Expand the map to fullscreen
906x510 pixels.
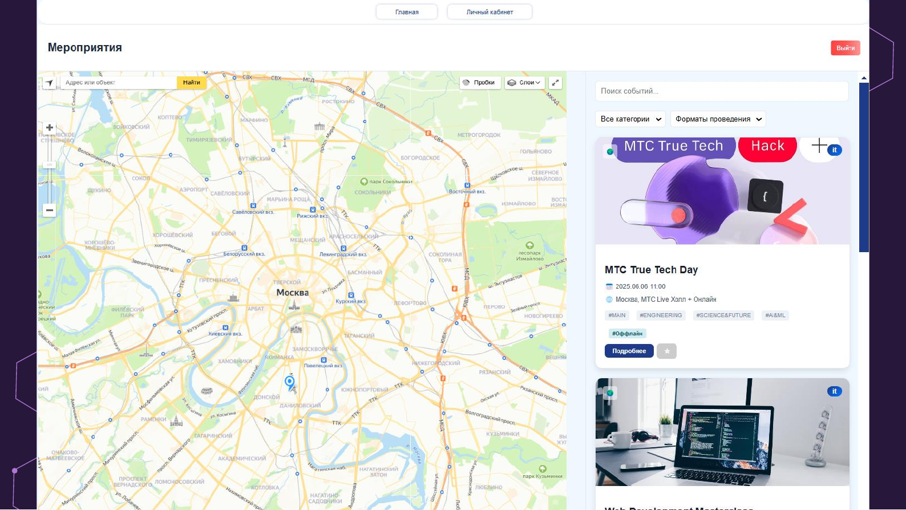tap(555, 83)
